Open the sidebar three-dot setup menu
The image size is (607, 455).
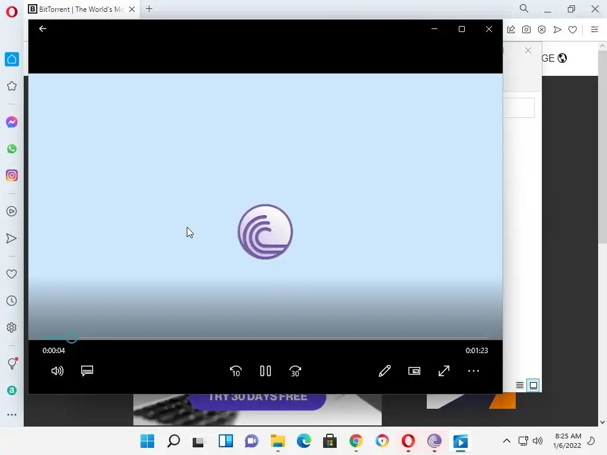12,414
